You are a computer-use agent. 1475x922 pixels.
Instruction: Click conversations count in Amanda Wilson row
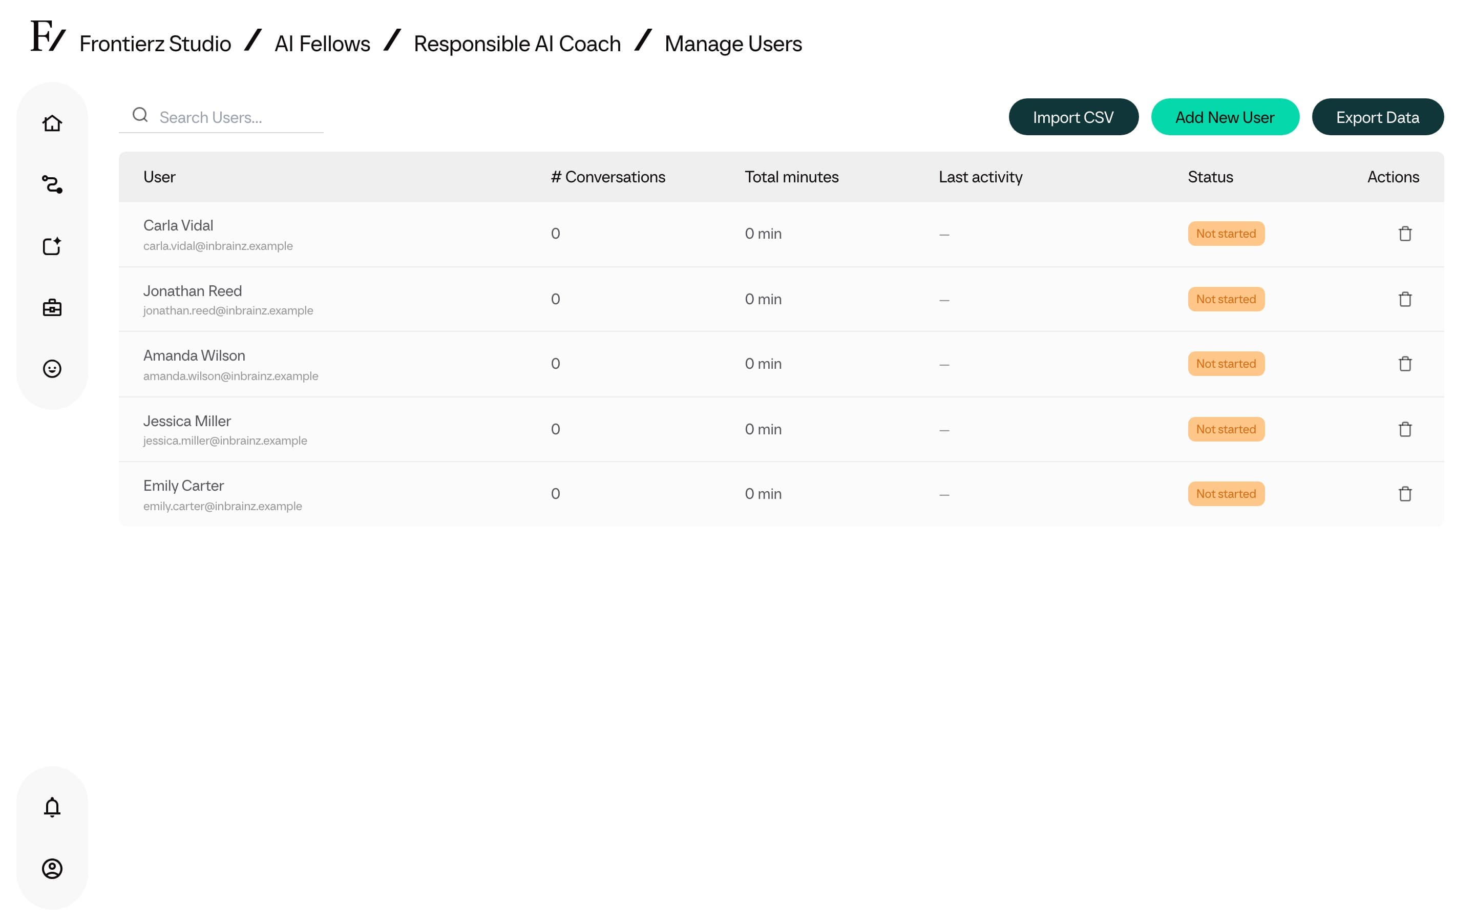point(555,364)
